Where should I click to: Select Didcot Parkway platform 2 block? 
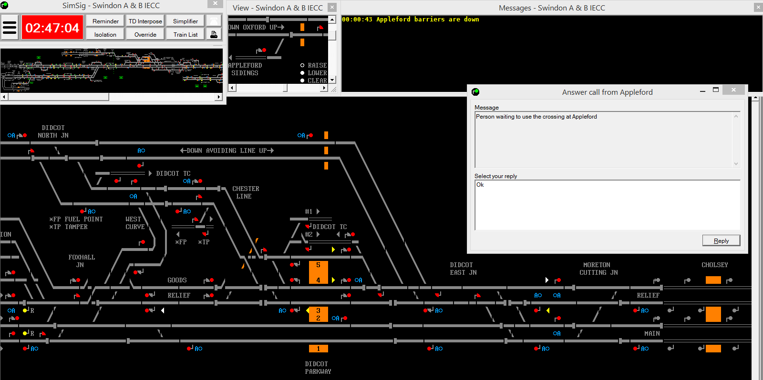coord(318,318)
